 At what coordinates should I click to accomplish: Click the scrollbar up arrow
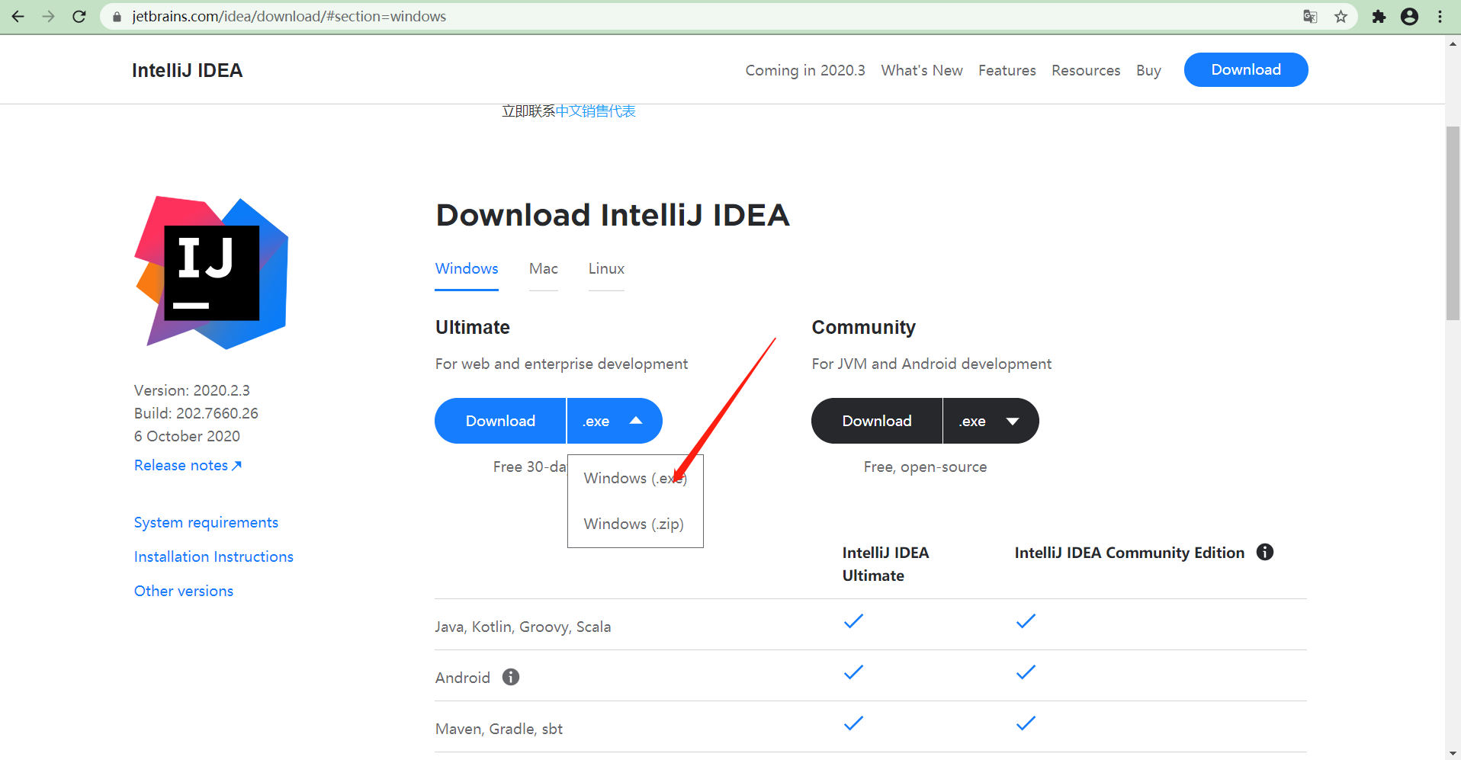(x=1453, y=43)
